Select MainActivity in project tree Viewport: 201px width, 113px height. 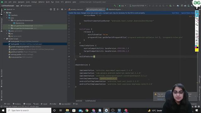(x=19, y=23)
